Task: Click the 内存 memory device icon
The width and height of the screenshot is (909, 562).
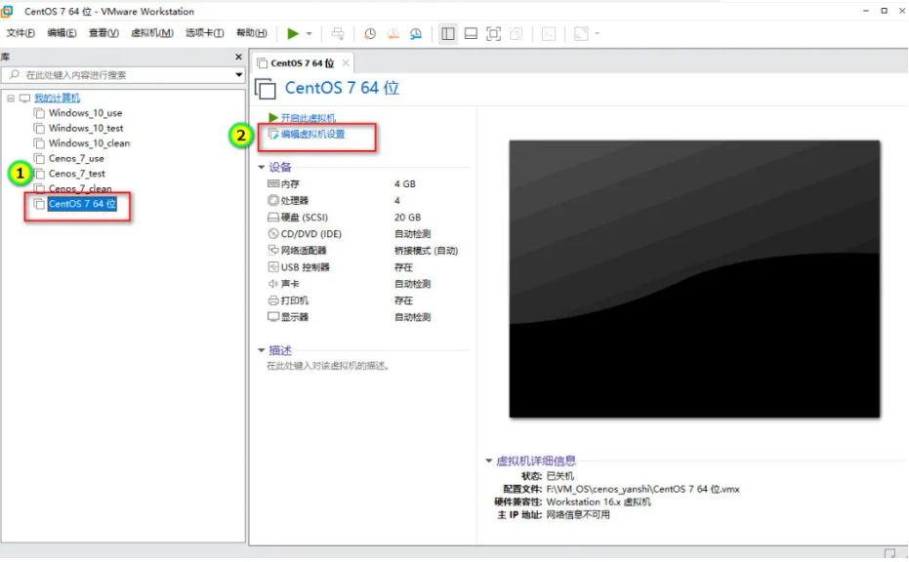Action: pos(271,183)
